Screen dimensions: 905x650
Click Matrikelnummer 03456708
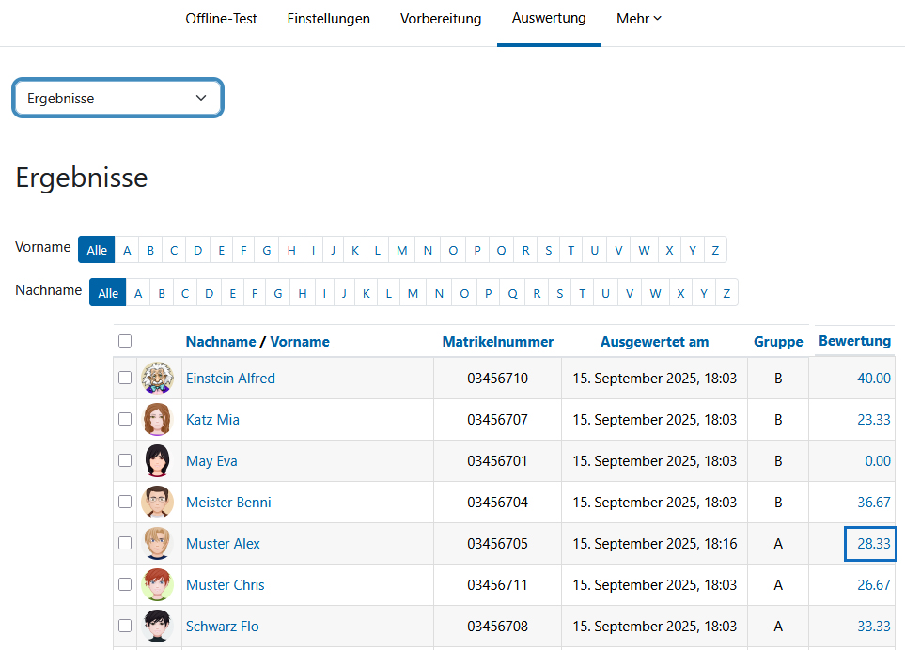pos(497,627)
